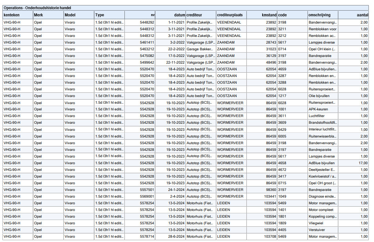The width and height of the screenshot is (374, 242).
Task: Sort by the datum column header
Action: (170, 15)
